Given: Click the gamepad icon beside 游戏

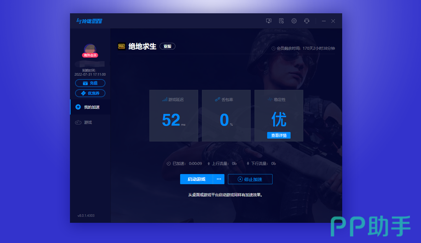Looking at the screenshot, I should point(78,122).
